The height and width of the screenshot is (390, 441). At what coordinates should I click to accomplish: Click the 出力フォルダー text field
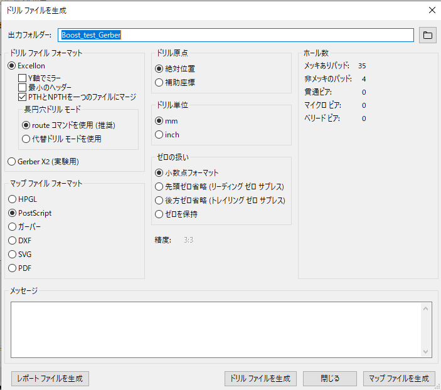tap(236, 35)
